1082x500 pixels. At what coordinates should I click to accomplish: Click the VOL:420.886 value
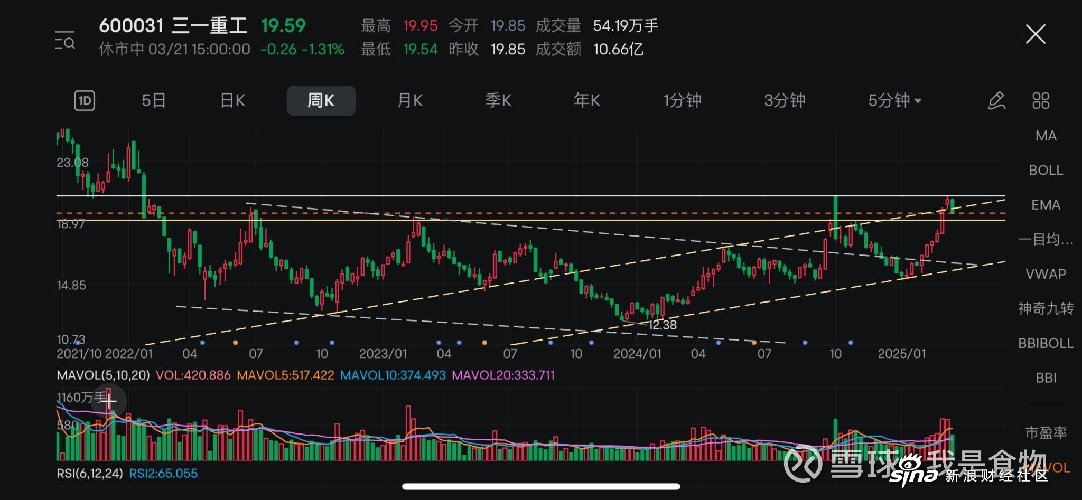point(193,375)
